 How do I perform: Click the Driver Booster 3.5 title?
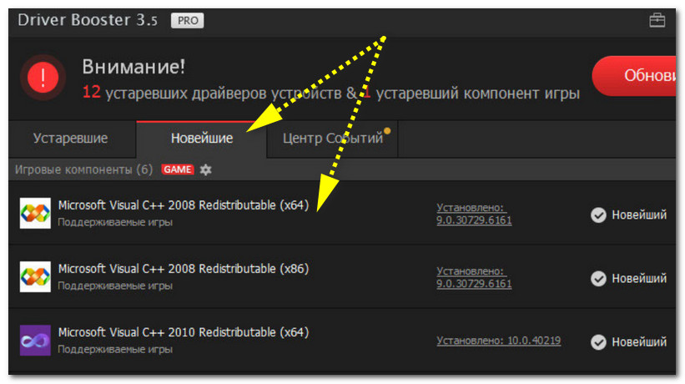pos(88,20)
